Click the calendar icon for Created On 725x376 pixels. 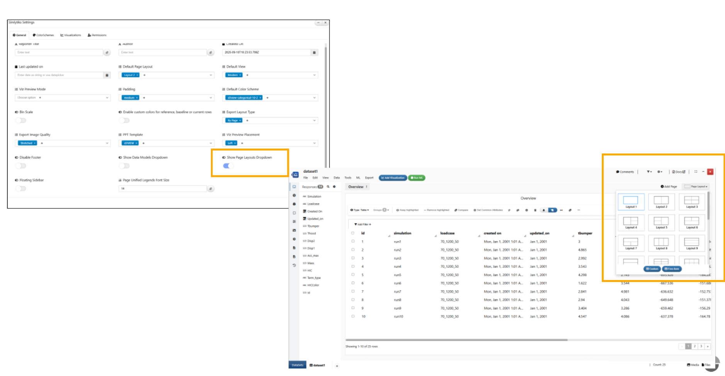[314, 52]
